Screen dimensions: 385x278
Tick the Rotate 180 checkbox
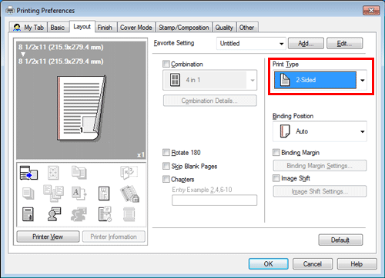click(x=166, y=153)
